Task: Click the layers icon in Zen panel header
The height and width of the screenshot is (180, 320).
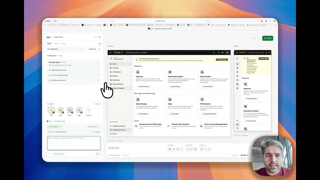Action: tap(99, 37)
